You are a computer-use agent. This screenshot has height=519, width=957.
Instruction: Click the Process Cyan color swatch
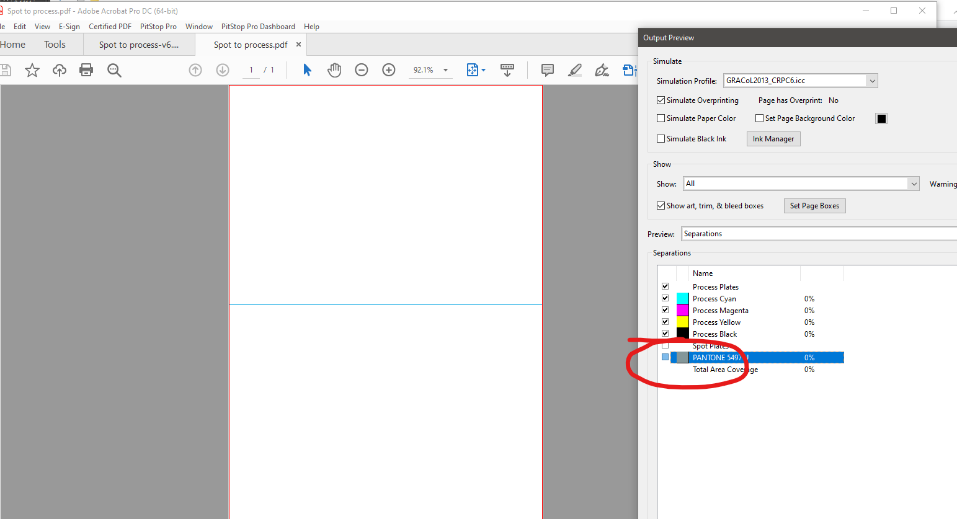pyautogui.click(x=682, y=298)
